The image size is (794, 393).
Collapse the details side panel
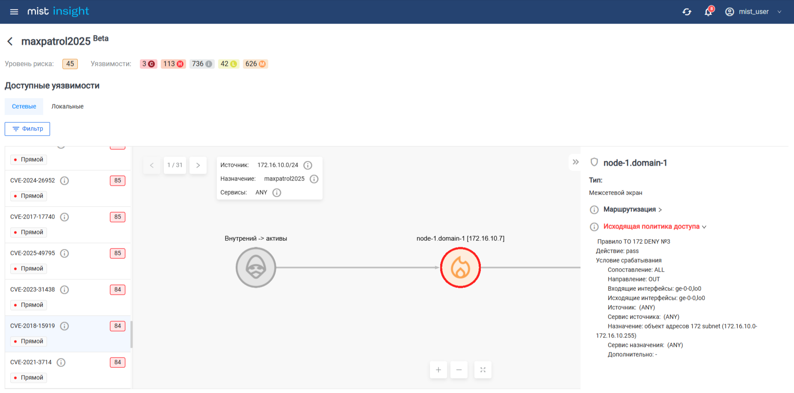575,162
